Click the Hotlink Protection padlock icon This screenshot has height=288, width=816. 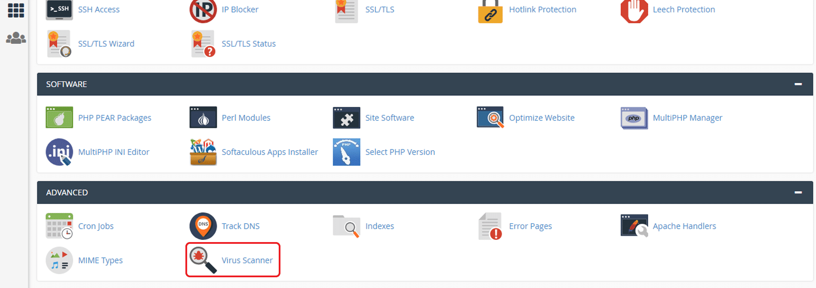tap(490, 11)
